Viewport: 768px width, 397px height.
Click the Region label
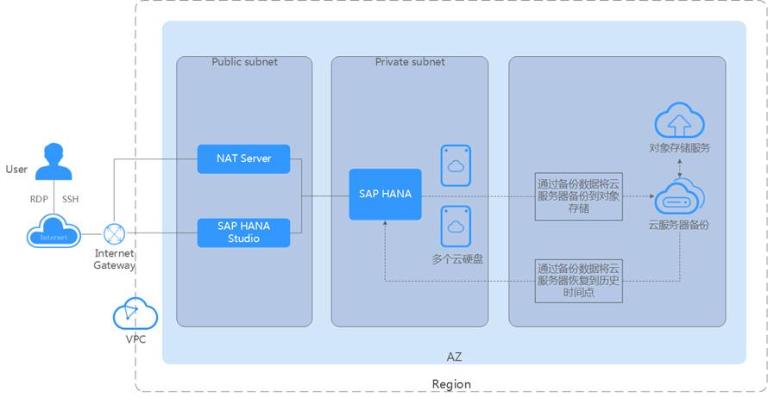click(451, 384)
